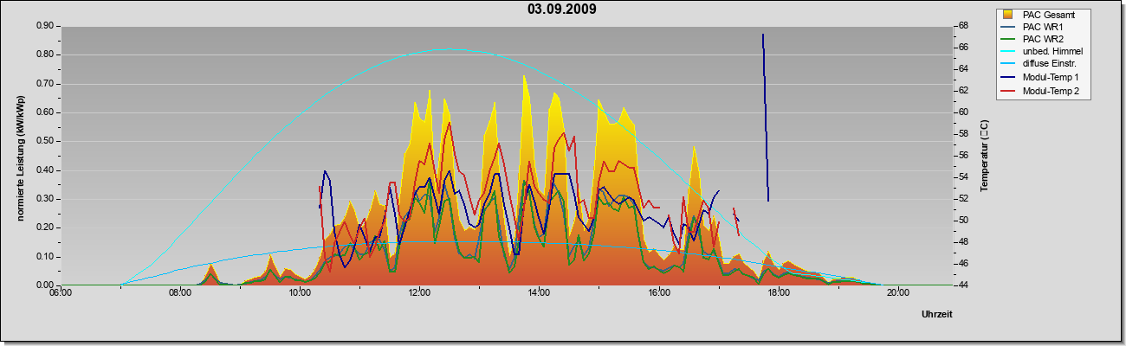Click the orange PAC Gesamt legend swatch

[x=1007, y=14]
